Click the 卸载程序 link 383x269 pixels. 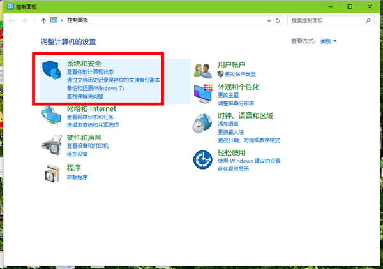click(x=77, y=177)
